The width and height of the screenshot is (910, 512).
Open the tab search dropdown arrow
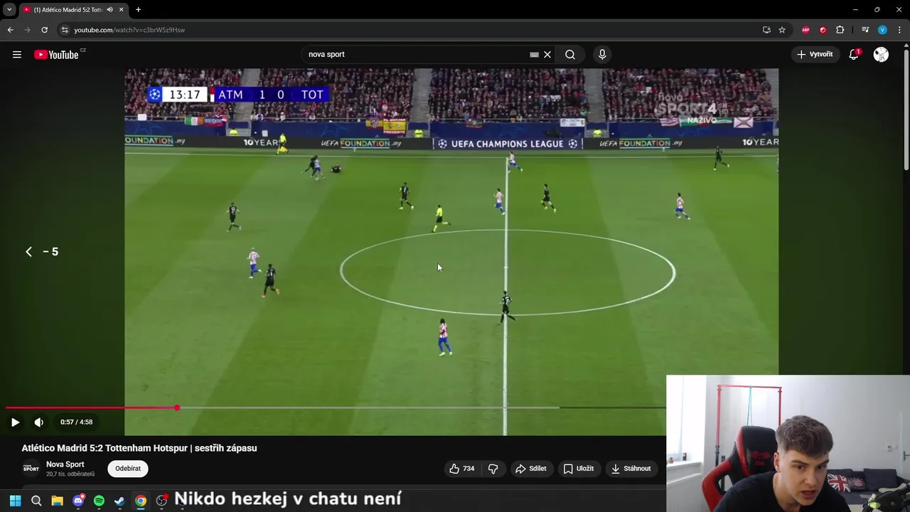pos(9,10)
